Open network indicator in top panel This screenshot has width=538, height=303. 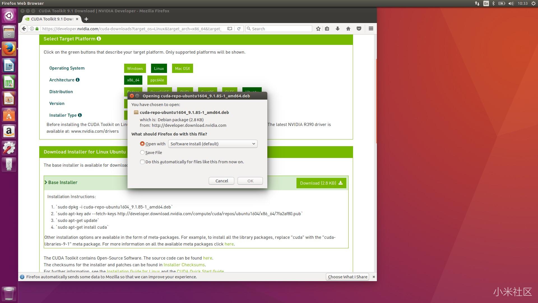pos(477,3)
